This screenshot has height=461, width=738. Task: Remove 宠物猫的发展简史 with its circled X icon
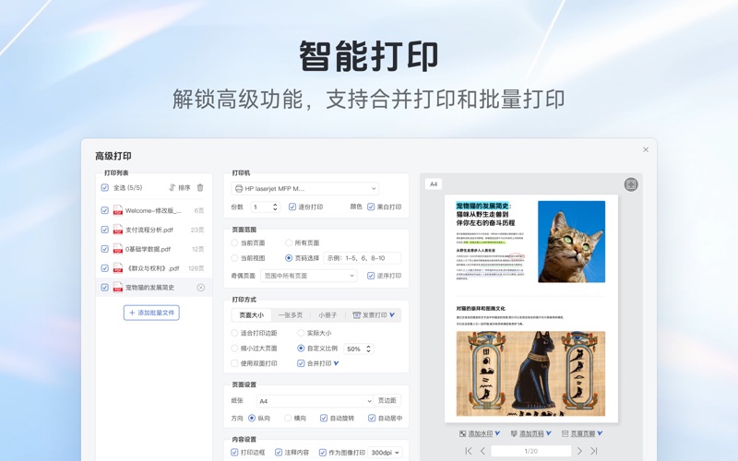pos(200,288)
